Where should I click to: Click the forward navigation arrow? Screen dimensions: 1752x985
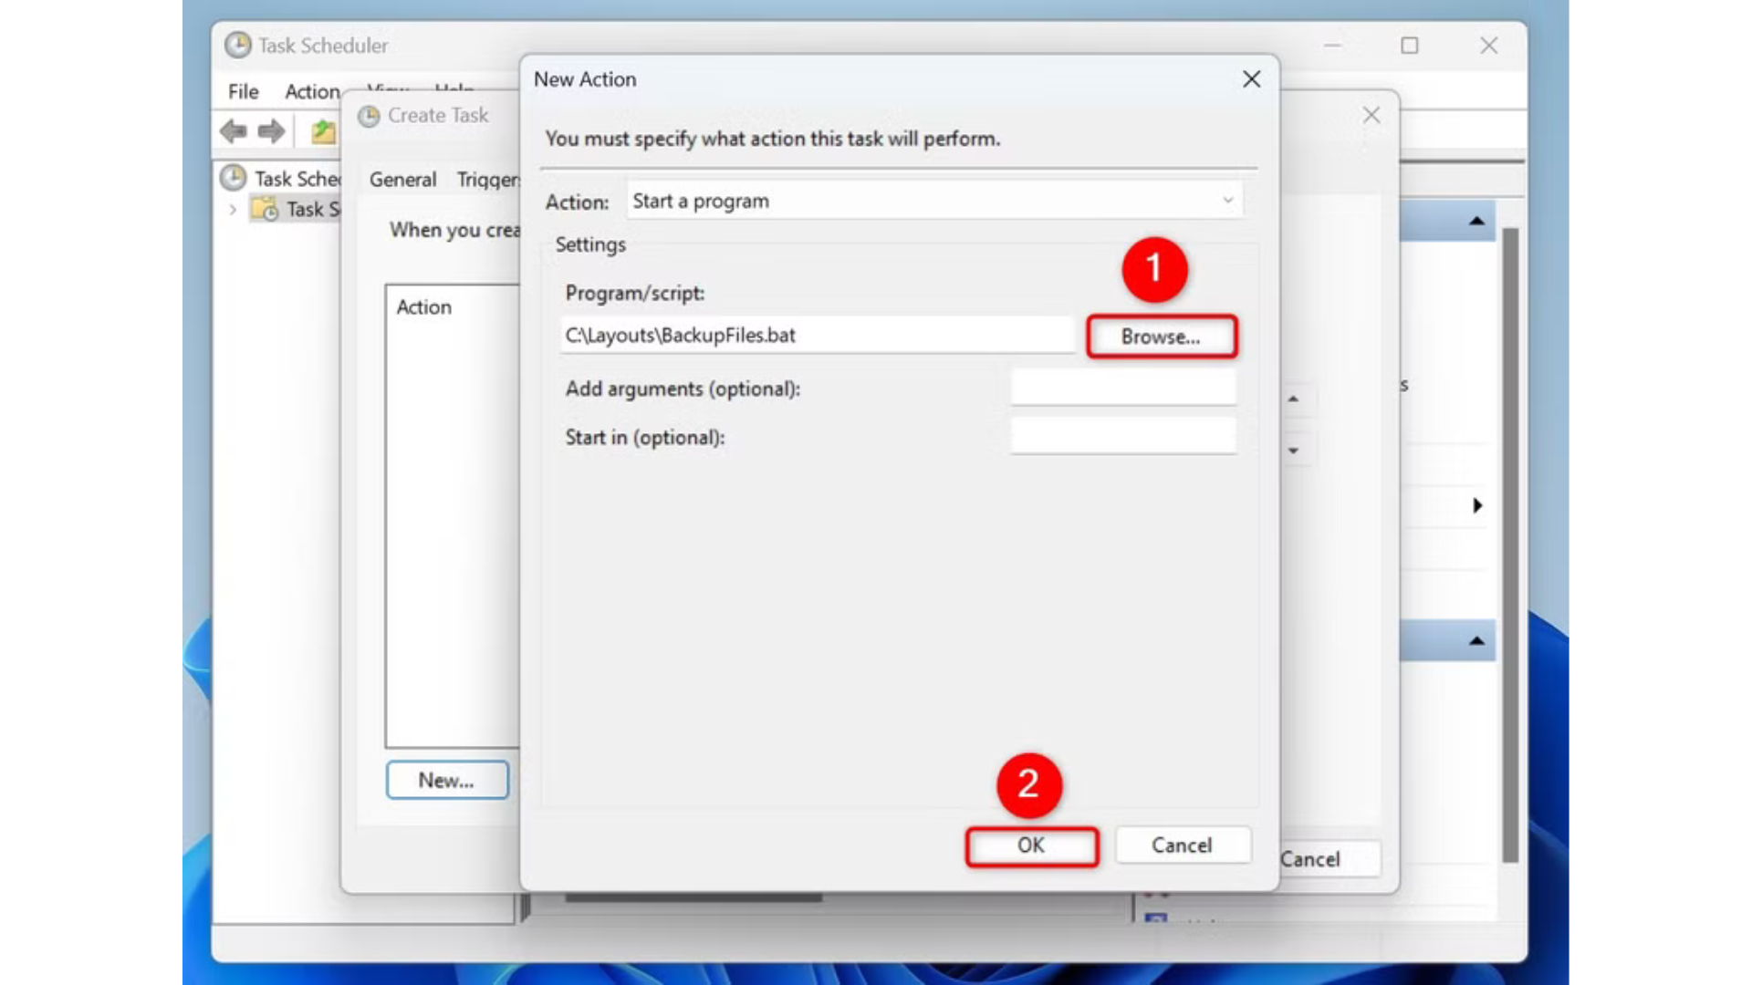pos(270,131)
